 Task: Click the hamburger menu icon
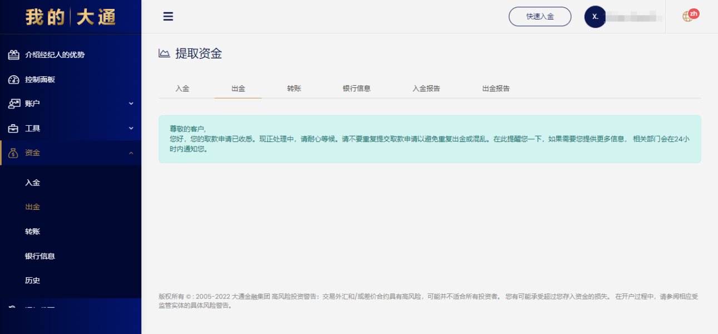168,17
